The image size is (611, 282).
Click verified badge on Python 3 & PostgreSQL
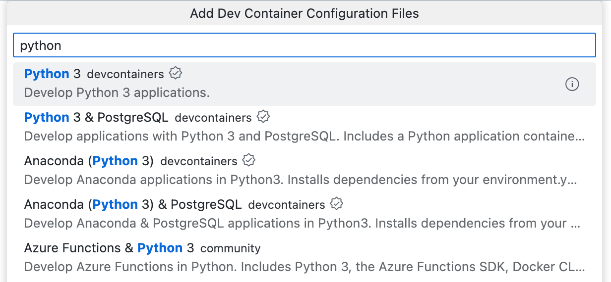click(x=263, y=117)
